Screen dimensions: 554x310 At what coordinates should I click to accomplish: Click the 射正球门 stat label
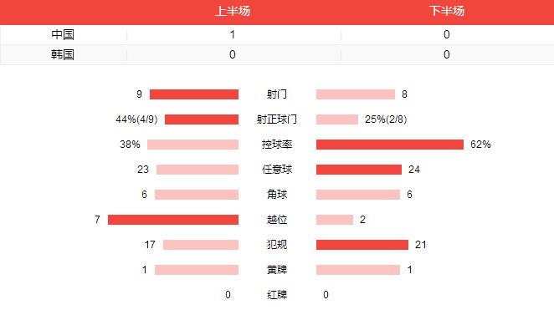[x=277, y=119]
